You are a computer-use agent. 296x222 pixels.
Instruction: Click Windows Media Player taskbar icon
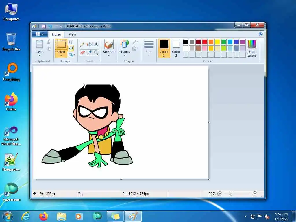(x=79, y=216)
